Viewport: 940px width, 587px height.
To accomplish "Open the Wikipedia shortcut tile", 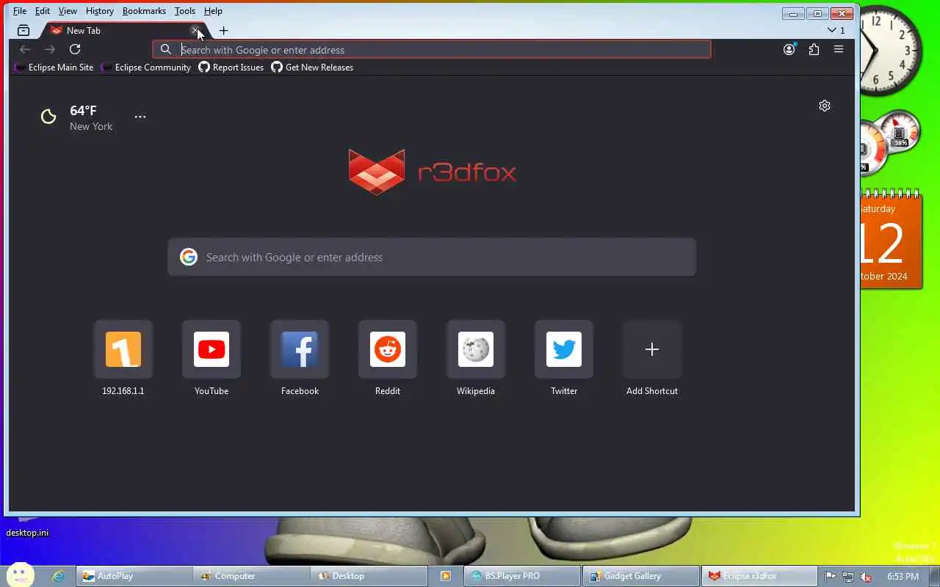I will (476, 359).
